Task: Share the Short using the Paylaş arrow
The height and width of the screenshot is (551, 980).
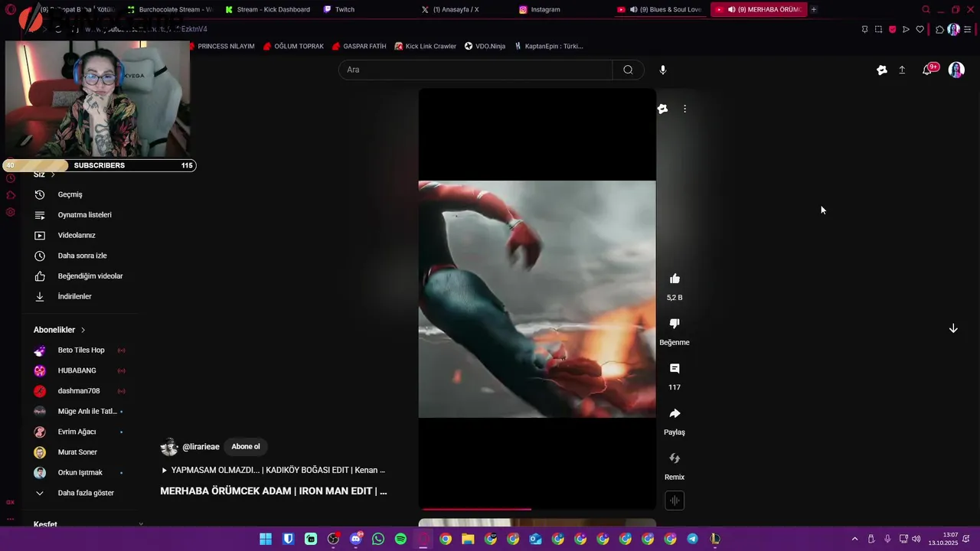Action: pos(675,413)
